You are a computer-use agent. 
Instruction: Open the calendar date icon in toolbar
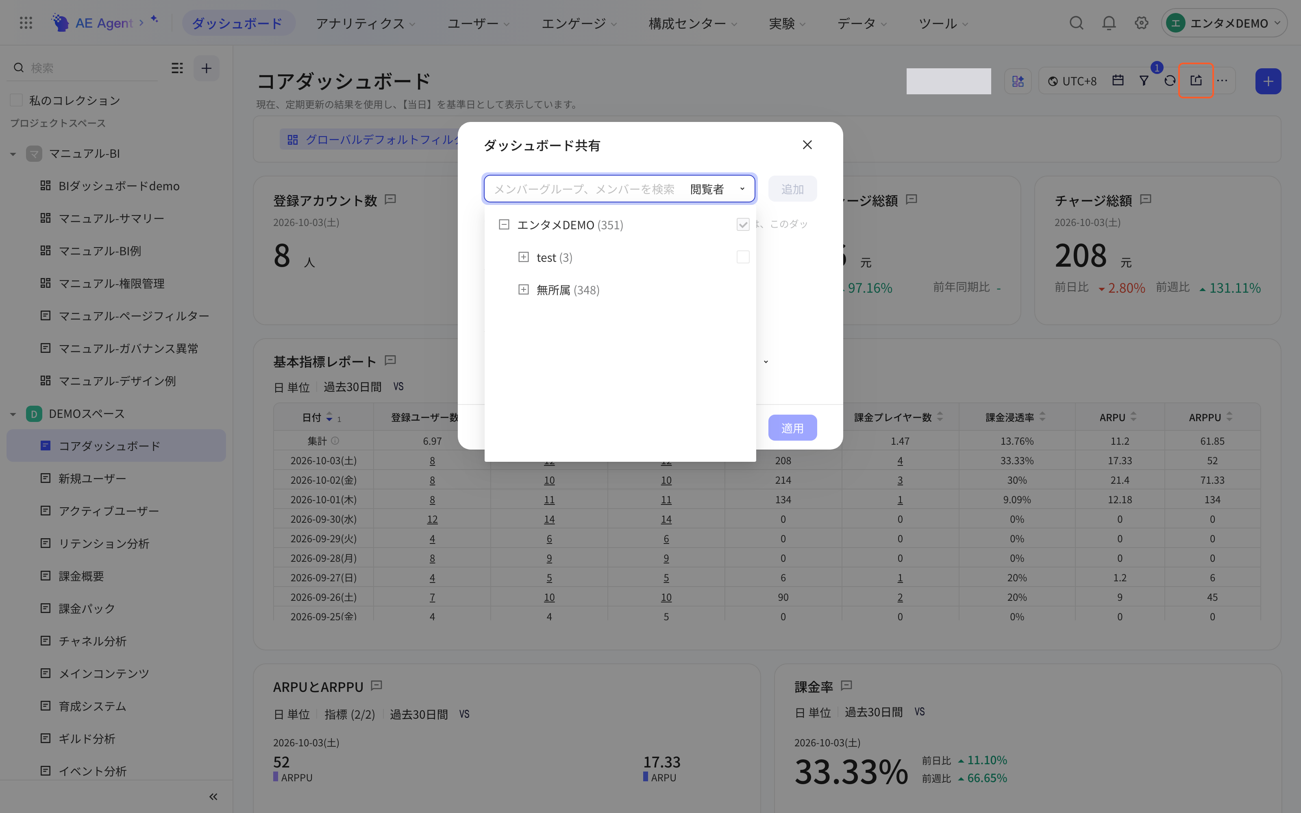[1118, 80]
